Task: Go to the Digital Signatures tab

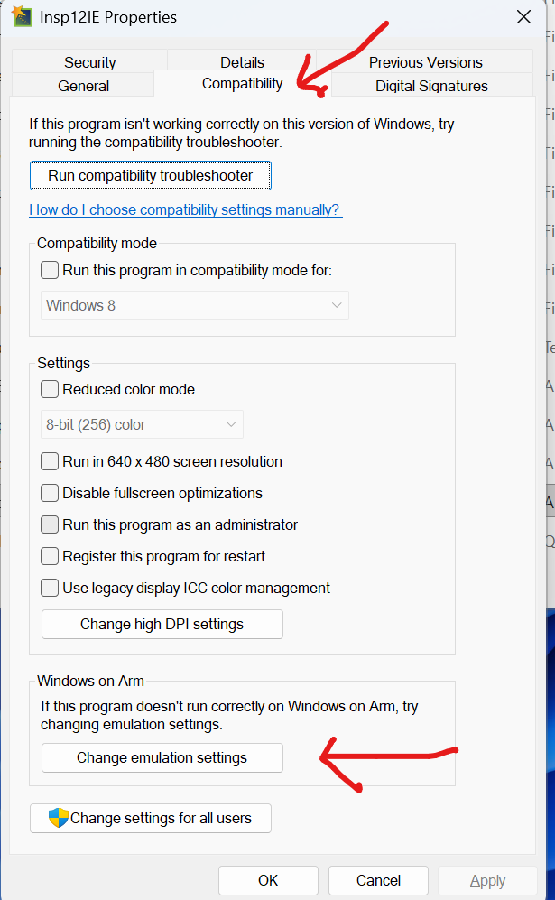Action: (431, 86)
